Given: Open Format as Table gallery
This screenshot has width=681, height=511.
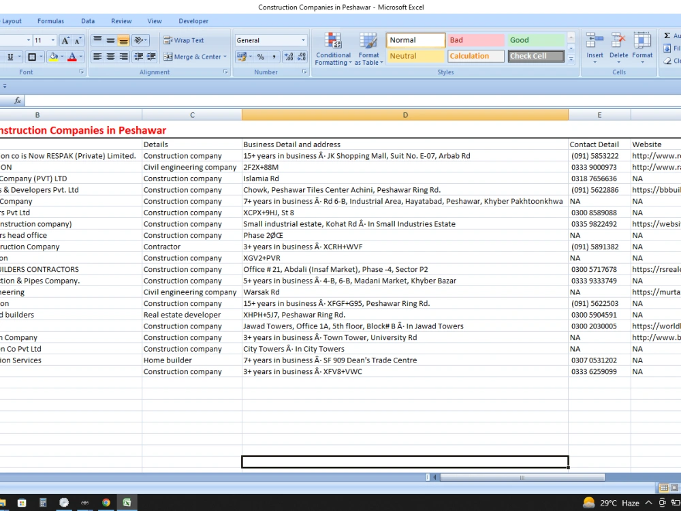Looking at the screenshot, I should pyautogui.click(x=368, y=49).
